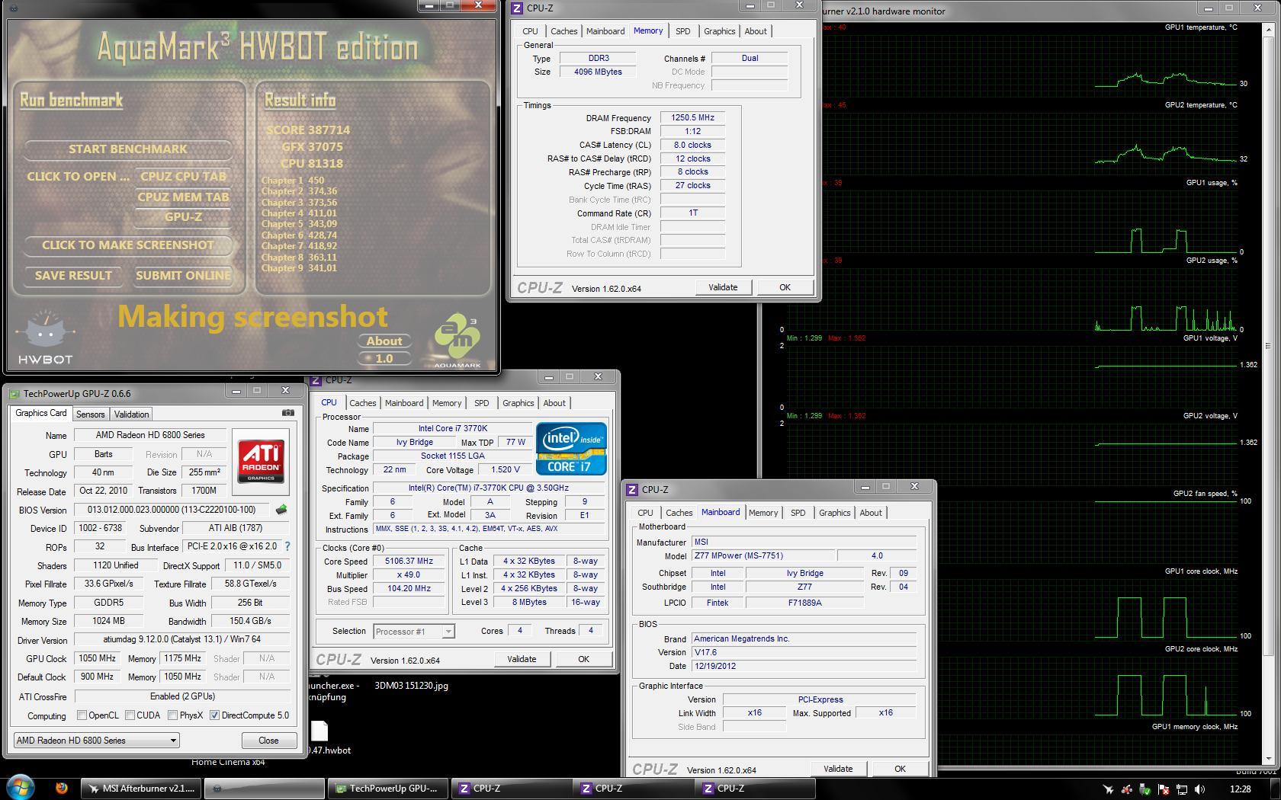Open the AMD Radeon HD 6800 Series dropdown

pyautogui.click(x=97, y=740)
